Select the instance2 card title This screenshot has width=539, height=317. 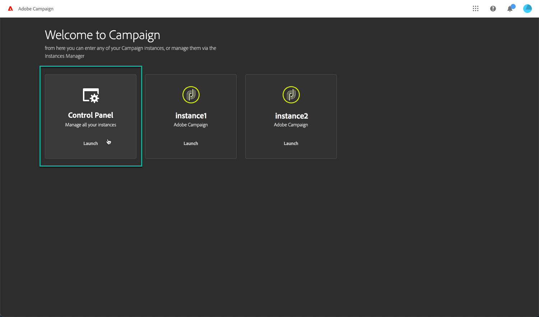click(x=291, y=116)
